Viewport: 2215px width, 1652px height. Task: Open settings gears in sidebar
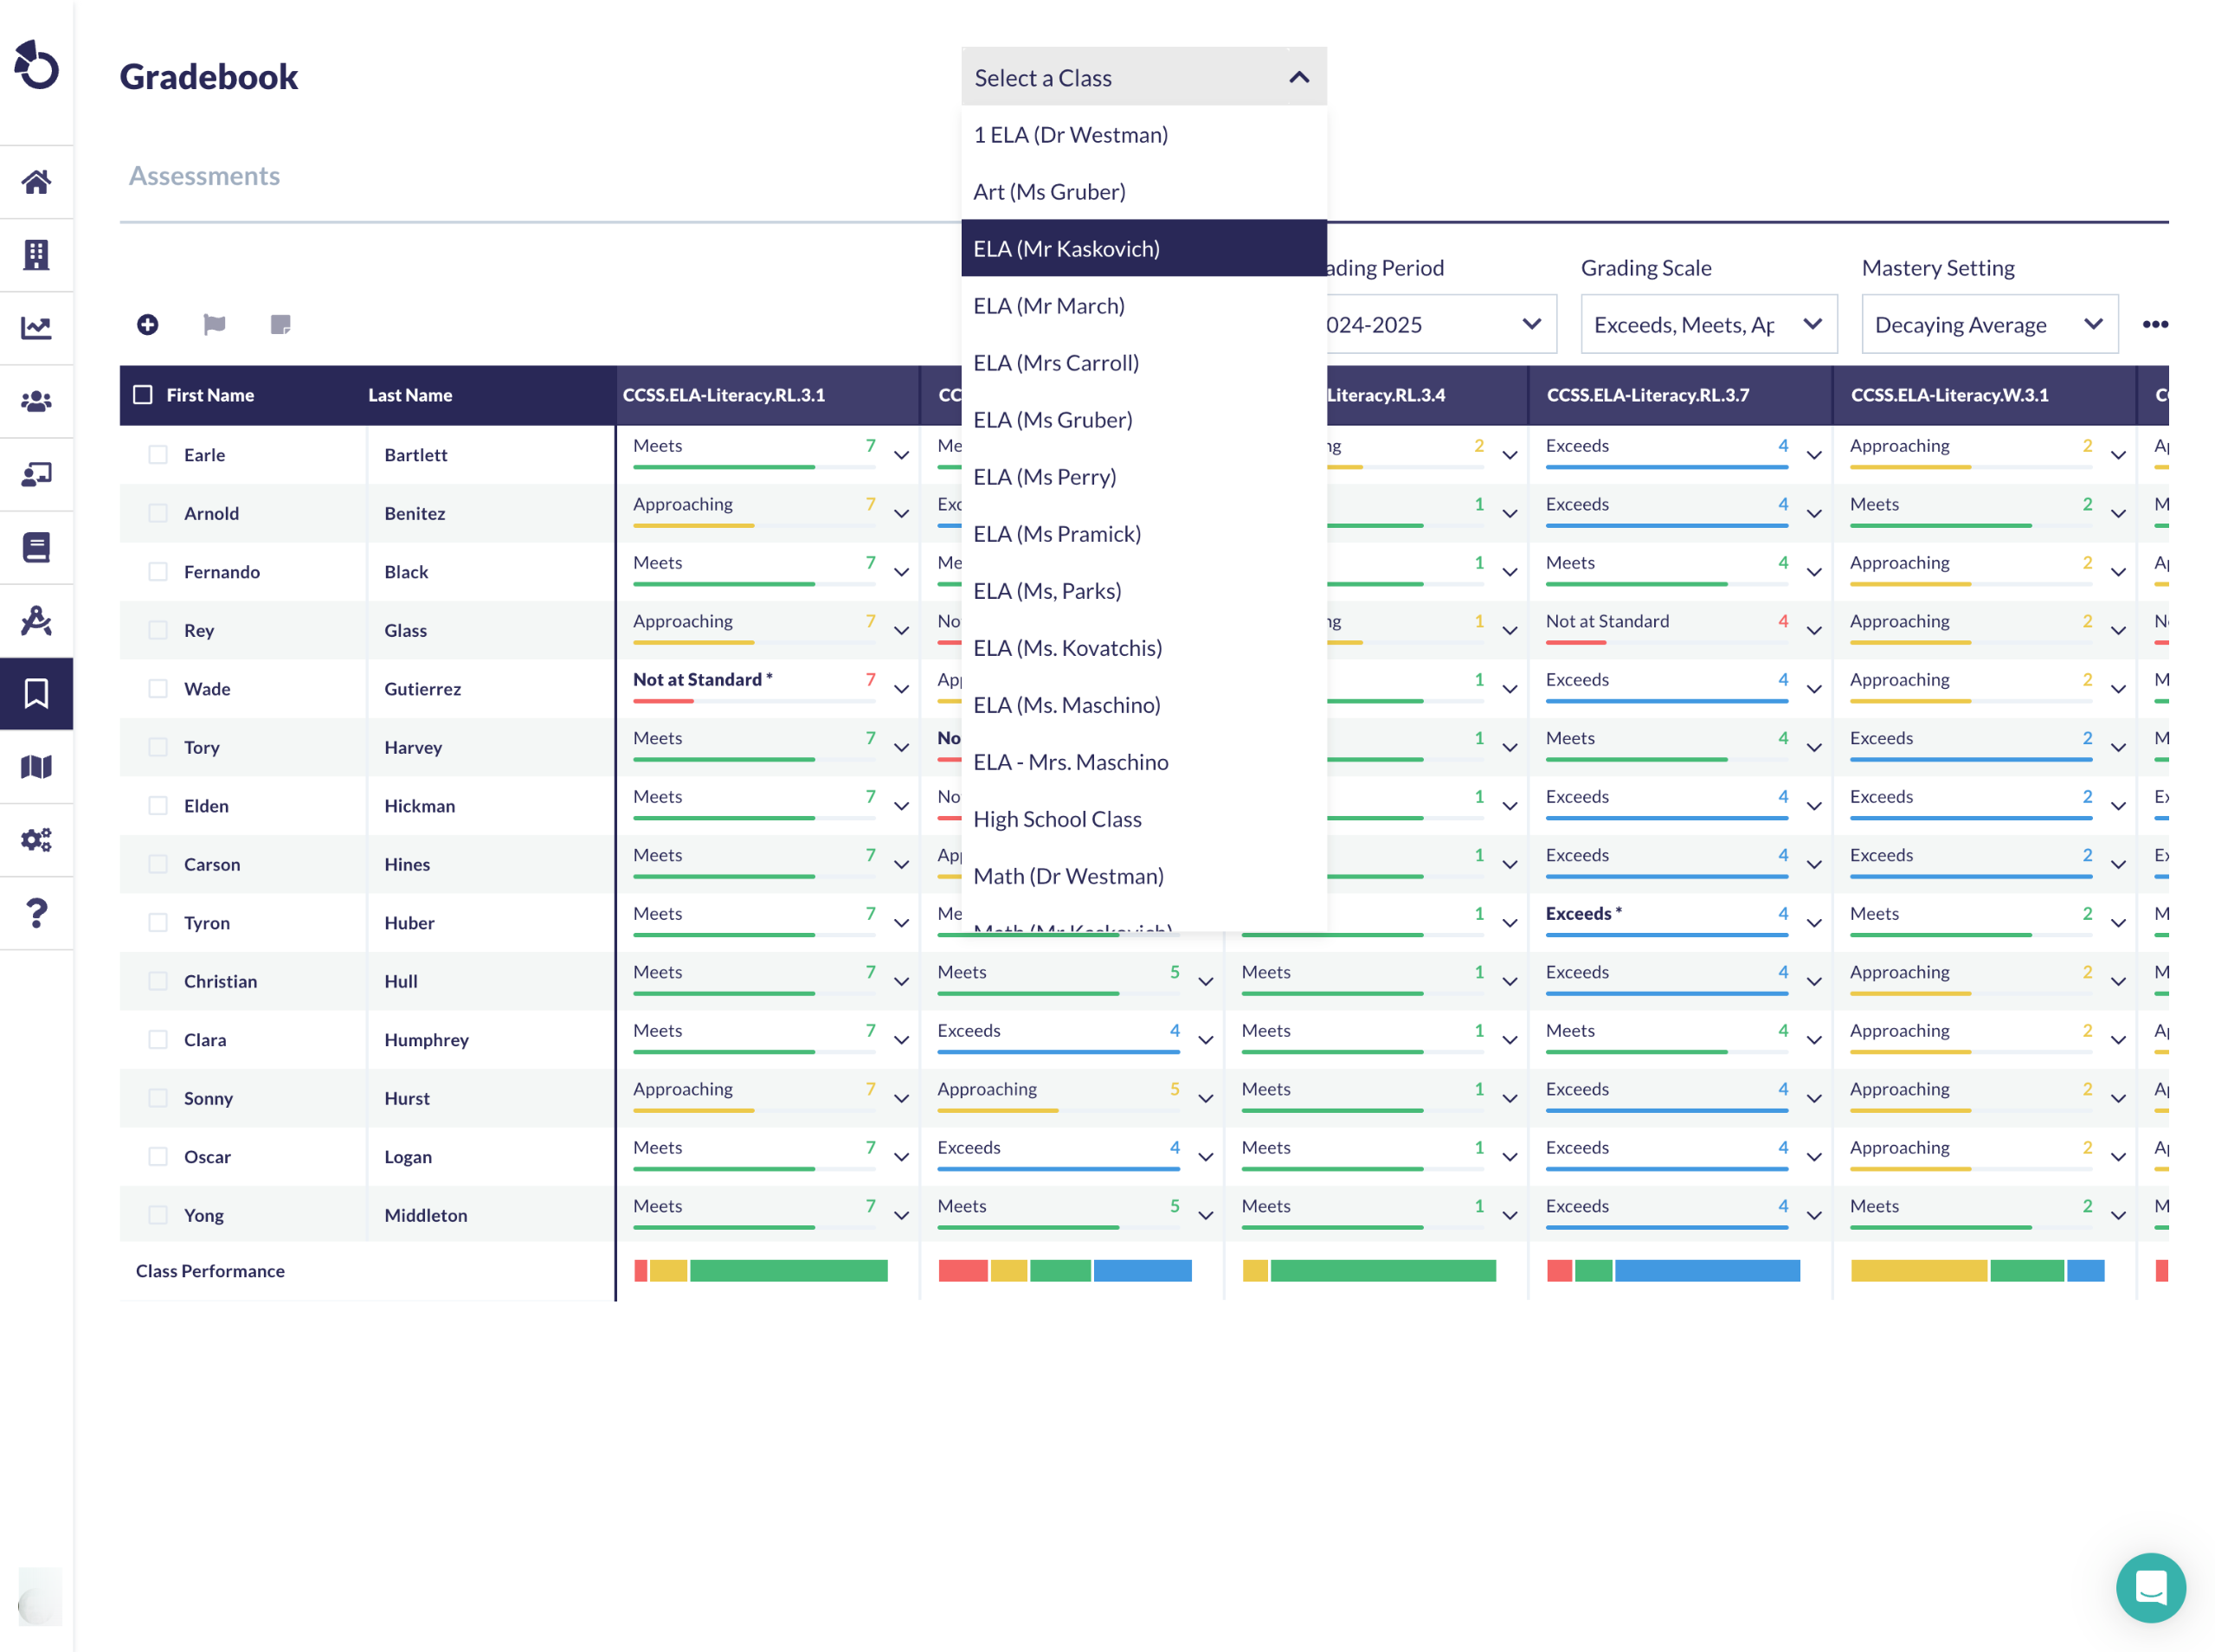(36, 840)
